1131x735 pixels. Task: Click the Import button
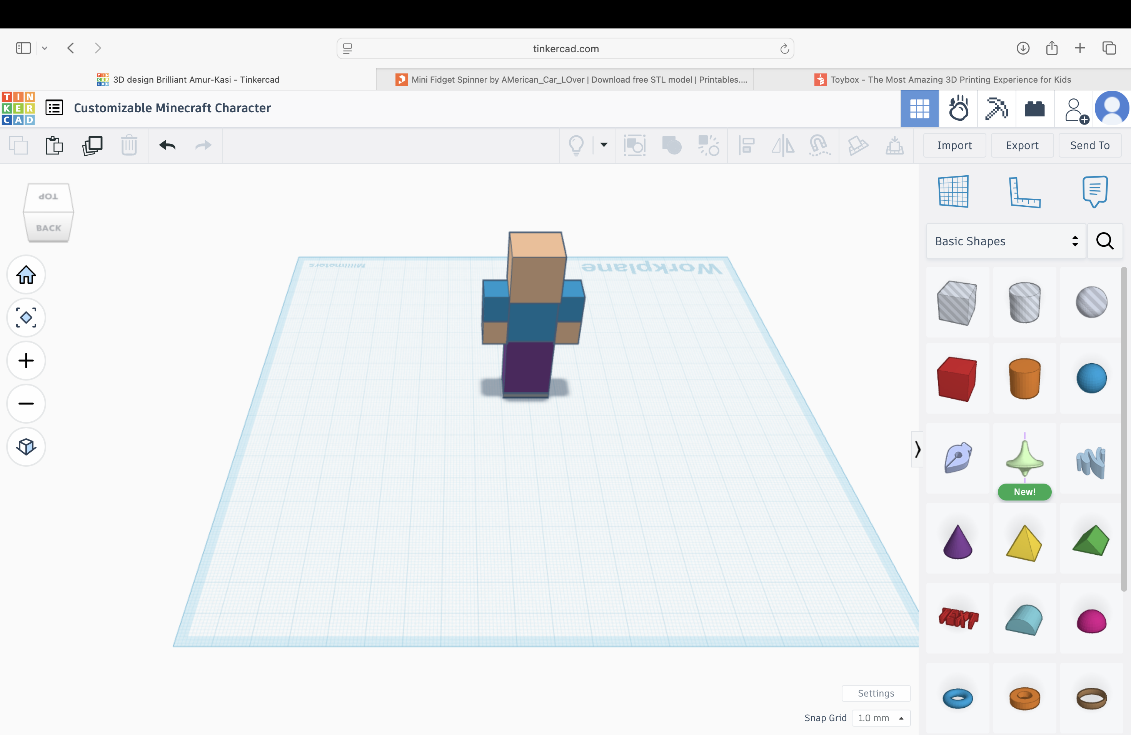pos(954,145)
